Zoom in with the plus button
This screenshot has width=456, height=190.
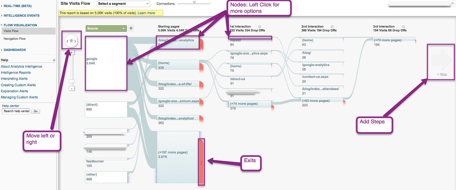click(72, 53)
